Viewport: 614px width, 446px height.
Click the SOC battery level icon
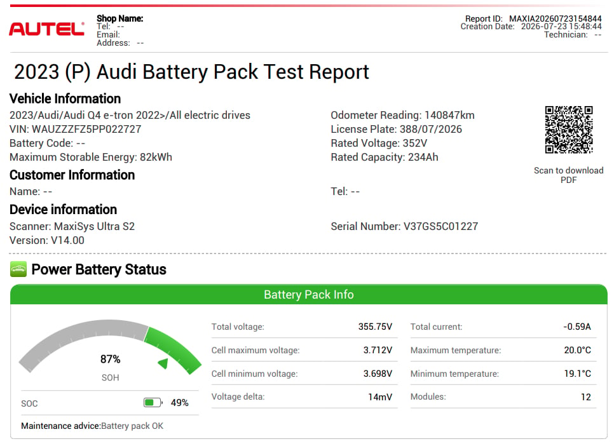point(153,403)
